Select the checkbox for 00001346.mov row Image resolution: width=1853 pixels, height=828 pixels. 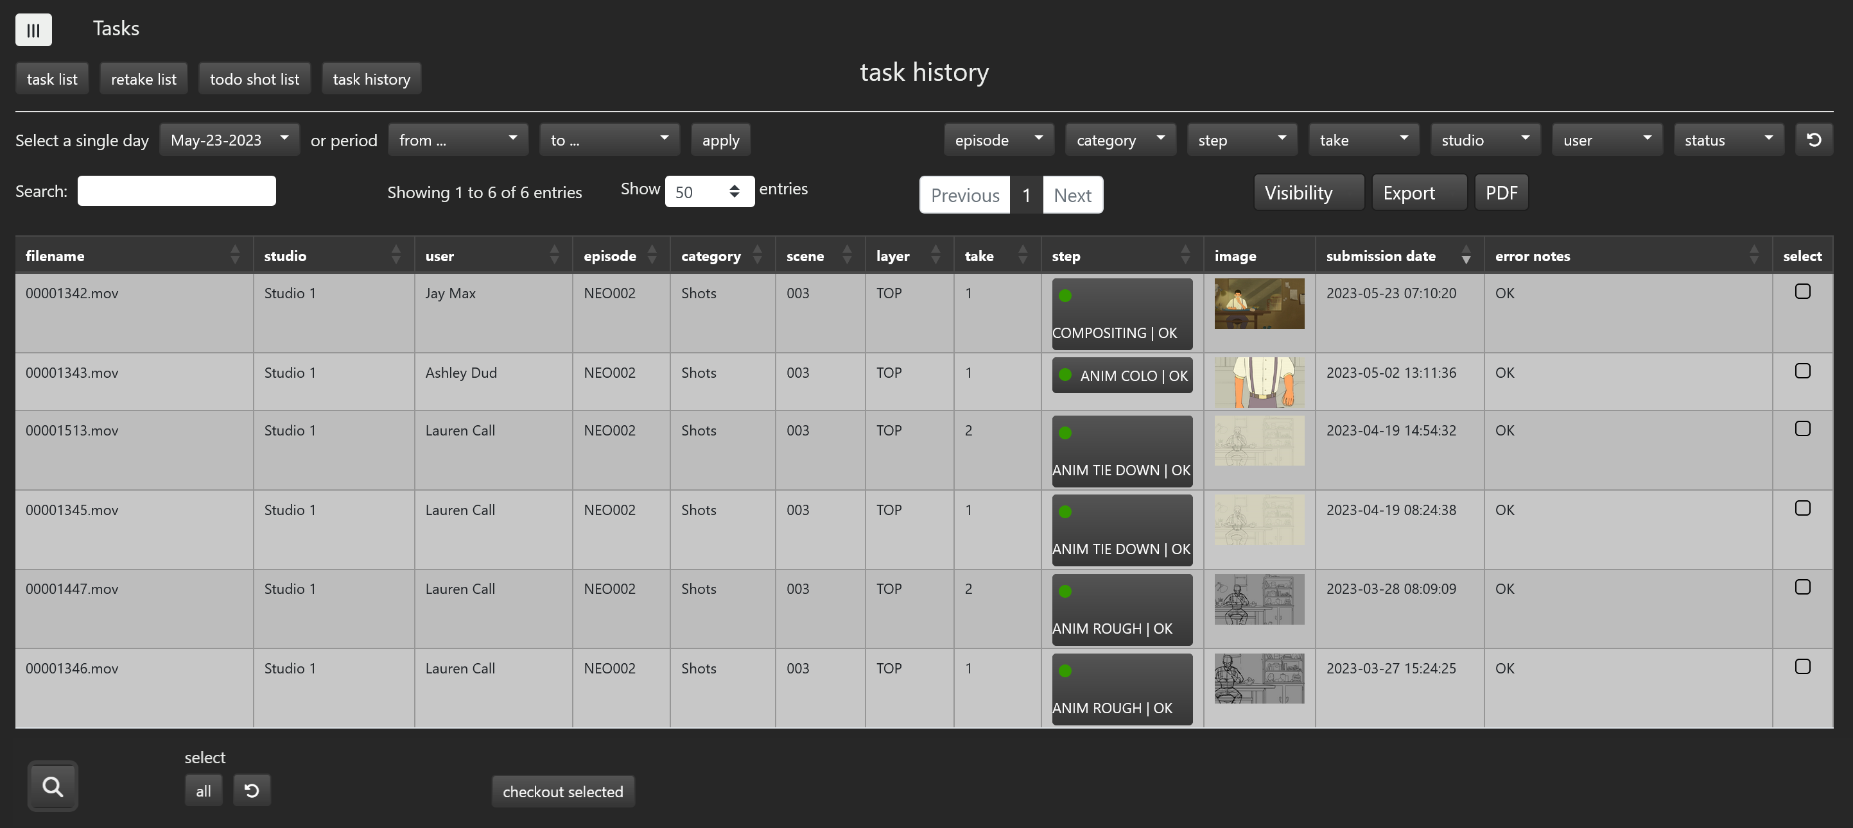pyautogui.click(x=1802, y=666)
